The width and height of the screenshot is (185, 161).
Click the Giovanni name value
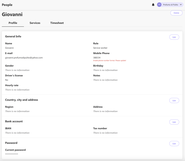click(9, 48)
